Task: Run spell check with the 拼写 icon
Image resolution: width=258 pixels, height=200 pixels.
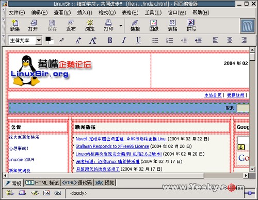Action: click(191, 25)
